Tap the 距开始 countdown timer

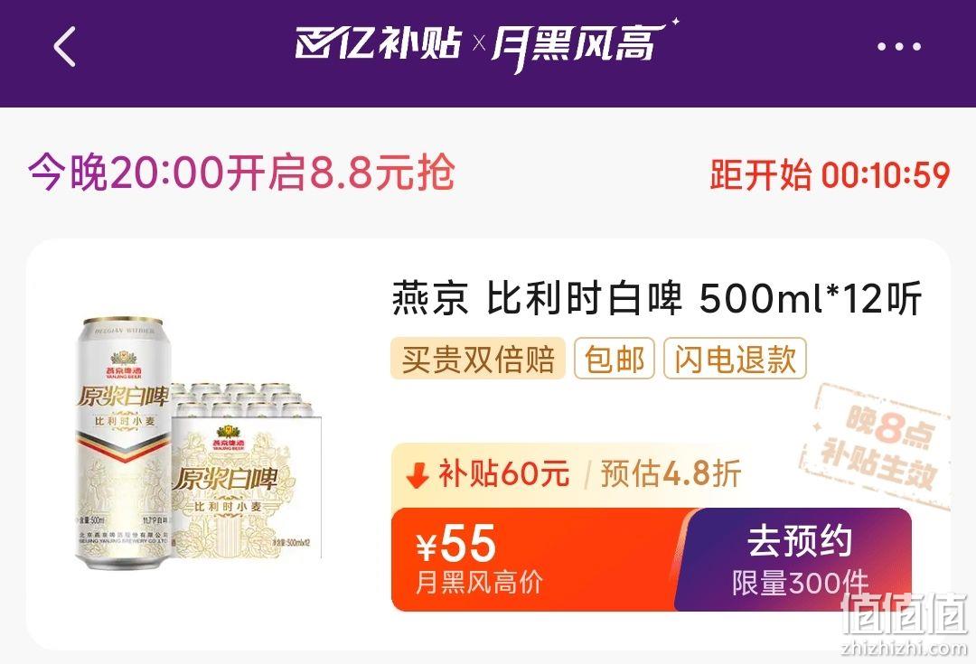click(x=830, y=175)
